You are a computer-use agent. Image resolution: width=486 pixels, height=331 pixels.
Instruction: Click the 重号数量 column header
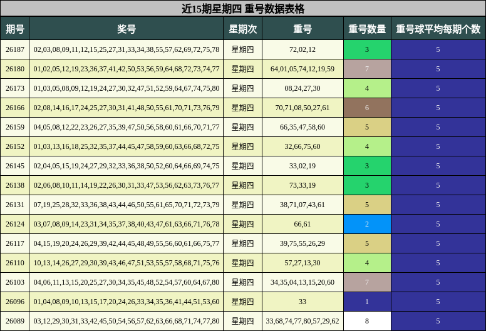coord(367,29)
